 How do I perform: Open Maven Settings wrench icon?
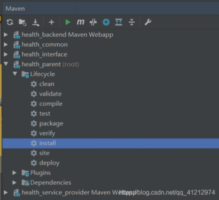point(148,22)
